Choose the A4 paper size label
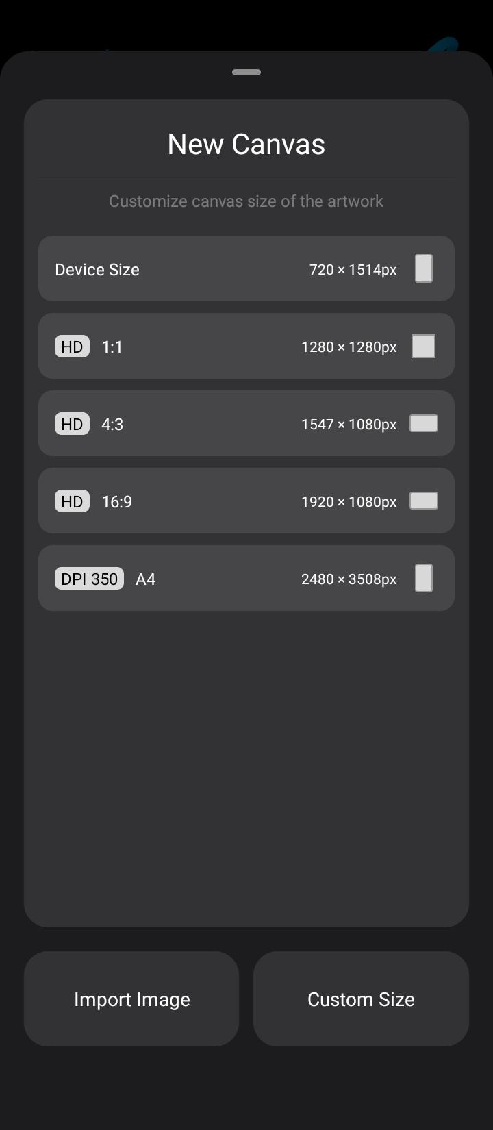 tap(146, 579)
